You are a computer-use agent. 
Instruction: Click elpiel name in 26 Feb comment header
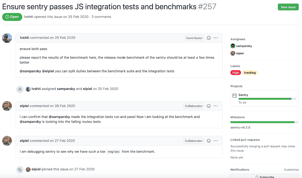tap(24, 106)
